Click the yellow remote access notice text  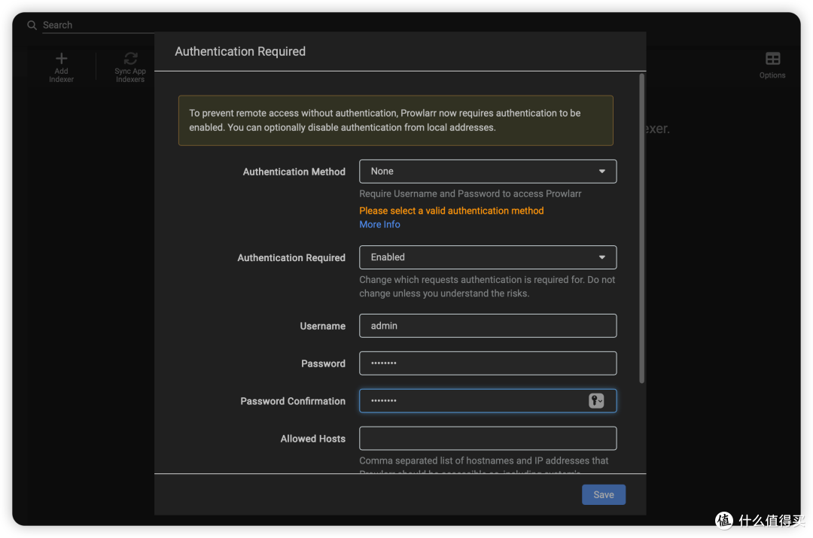385,120
